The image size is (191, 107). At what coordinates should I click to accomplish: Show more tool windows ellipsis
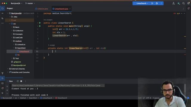[x=2, y=23]
